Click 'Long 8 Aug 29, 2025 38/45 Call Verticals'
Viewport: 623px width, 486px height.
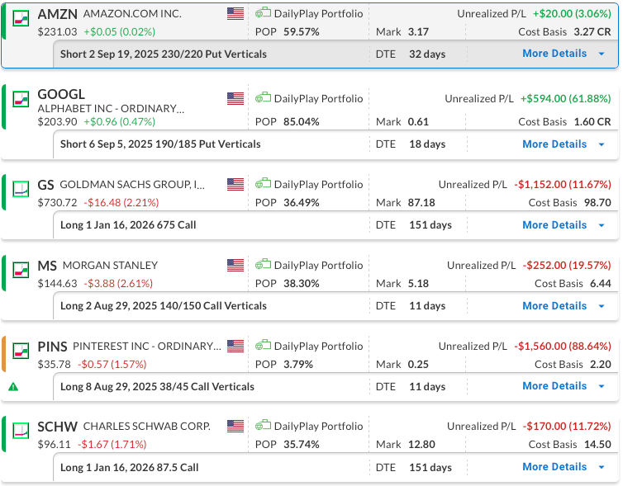157,386
